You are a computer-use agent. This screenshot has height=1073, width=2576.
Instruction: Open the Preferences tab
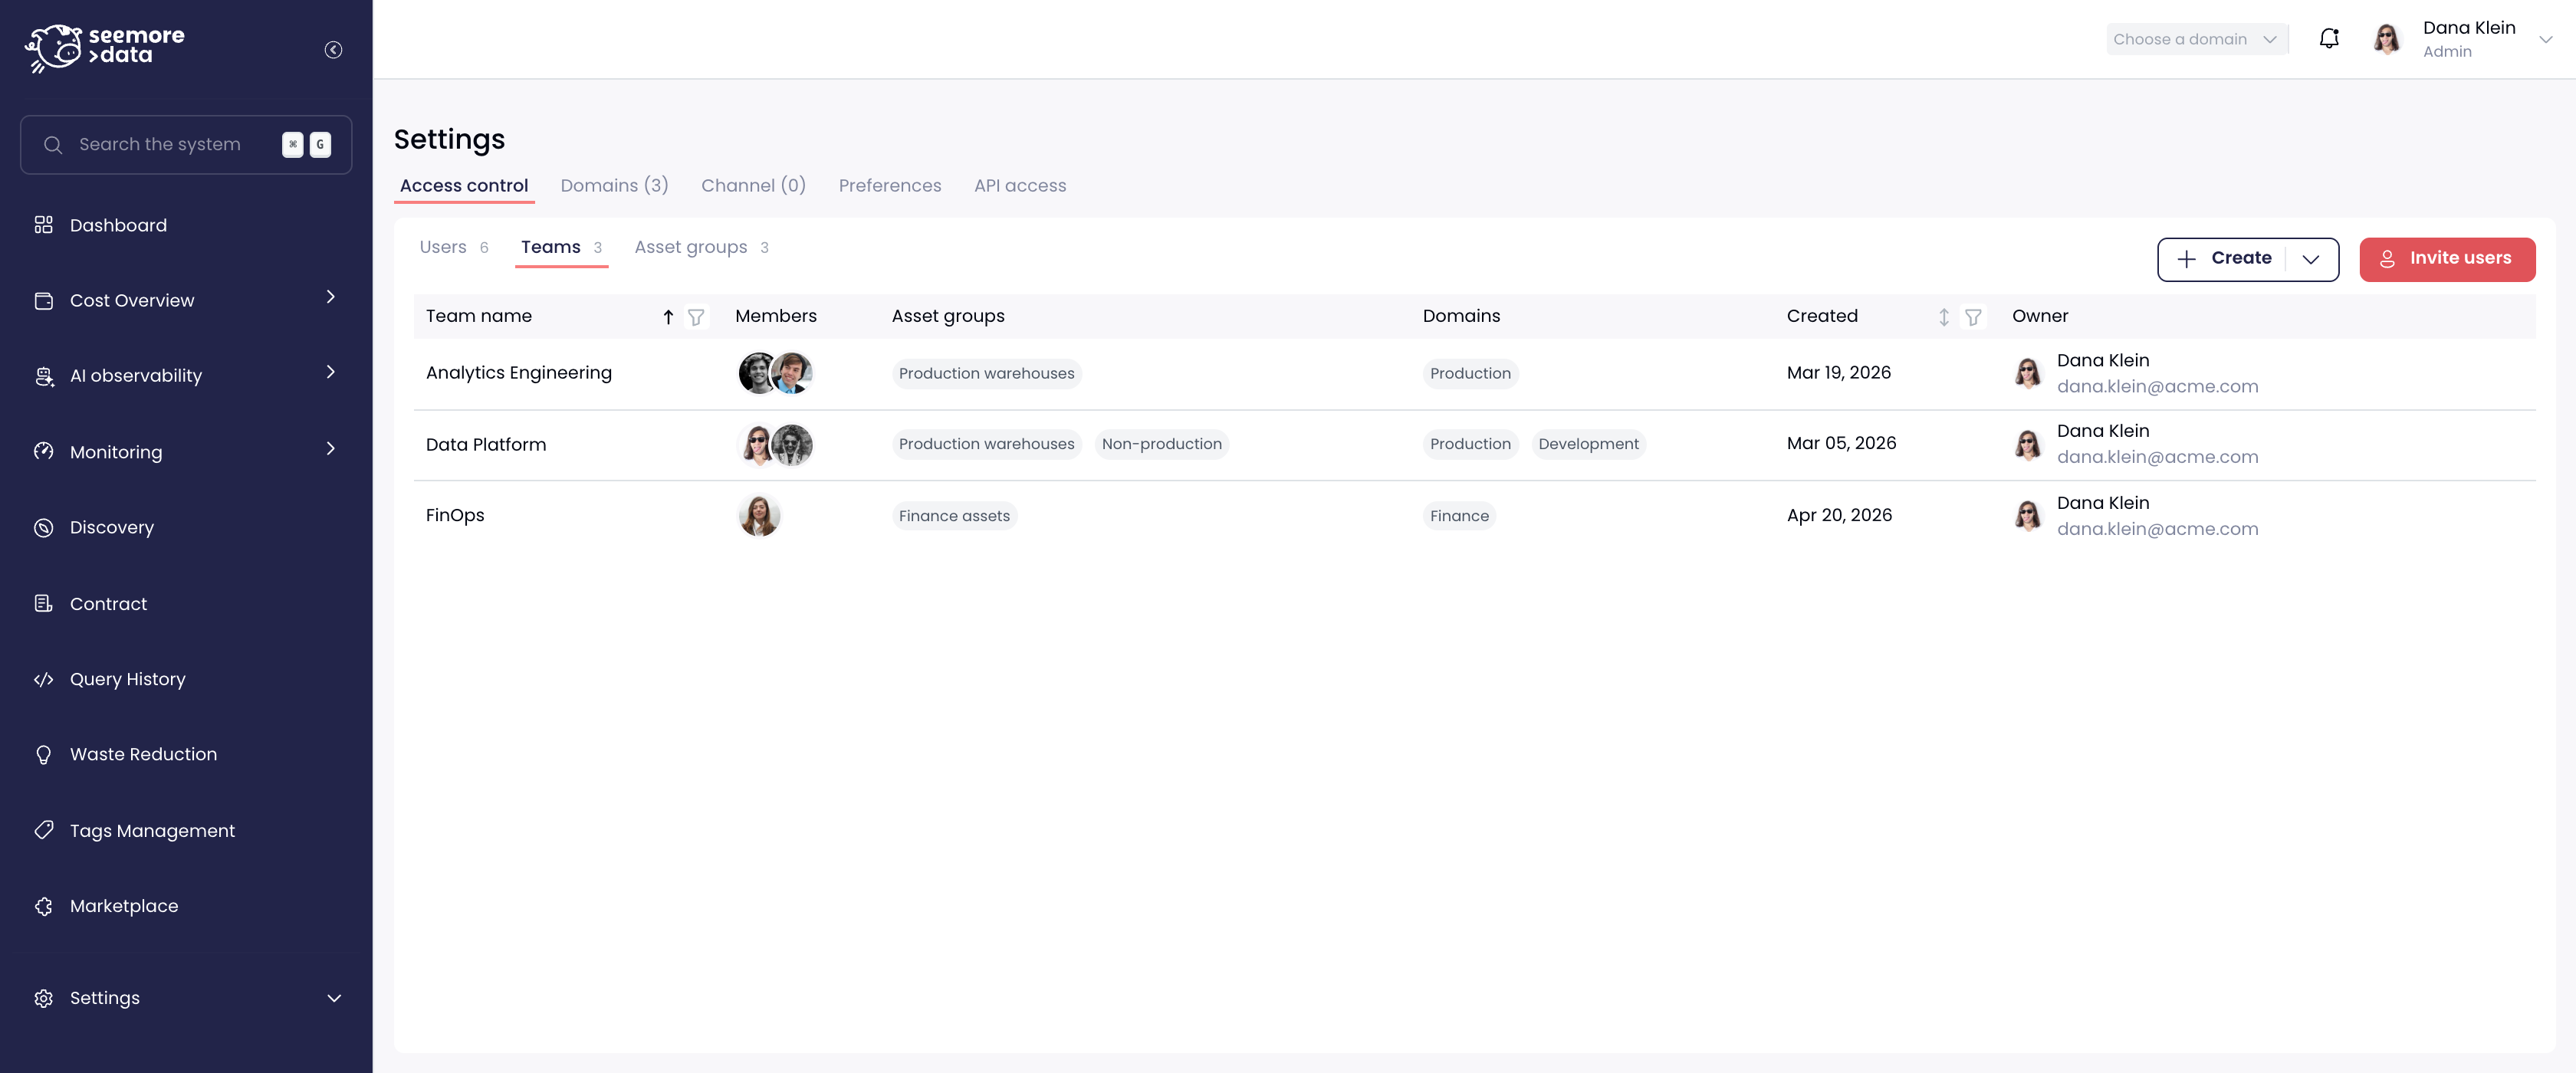click(x=890, y=186)
